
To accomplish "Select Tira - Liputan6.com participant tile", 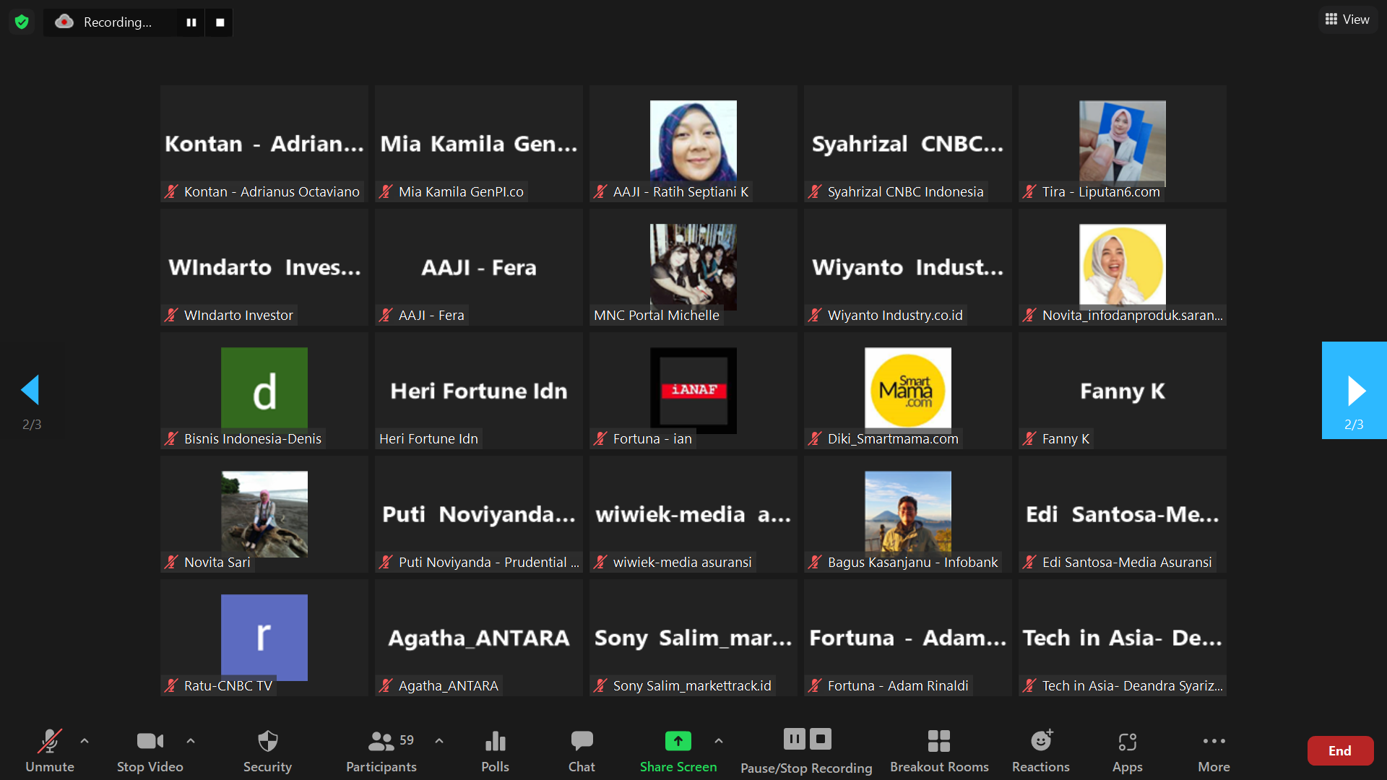I will click(1123, 144).
